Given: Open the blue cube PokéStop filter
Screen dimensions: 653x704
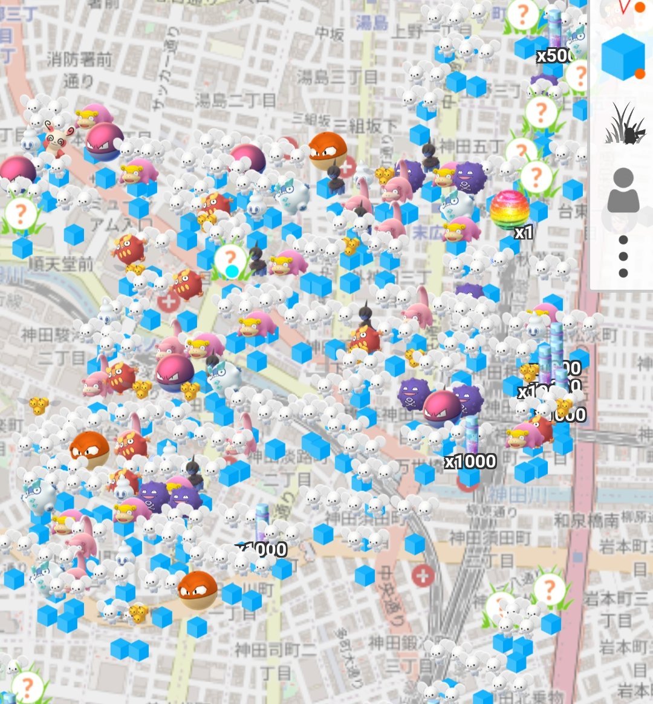Looking at the screenshot, I should [x=622, y=57].
